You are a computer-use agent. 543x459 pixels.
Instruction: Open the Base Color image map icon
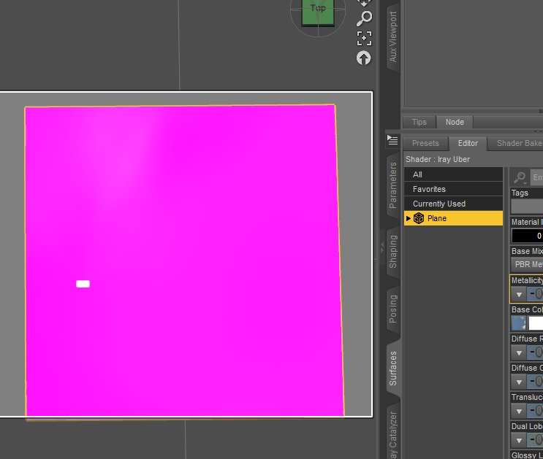pyautogui.click(x=519, y=324)
